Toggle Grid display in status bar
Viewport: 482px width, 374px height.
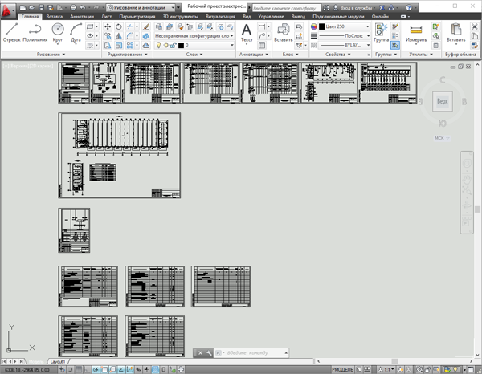point(79,370)
